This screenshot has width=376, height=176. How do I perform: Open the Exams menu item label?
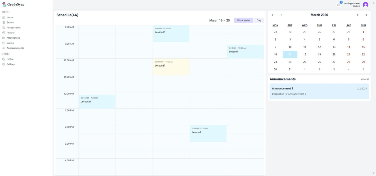tap(10, 23)
